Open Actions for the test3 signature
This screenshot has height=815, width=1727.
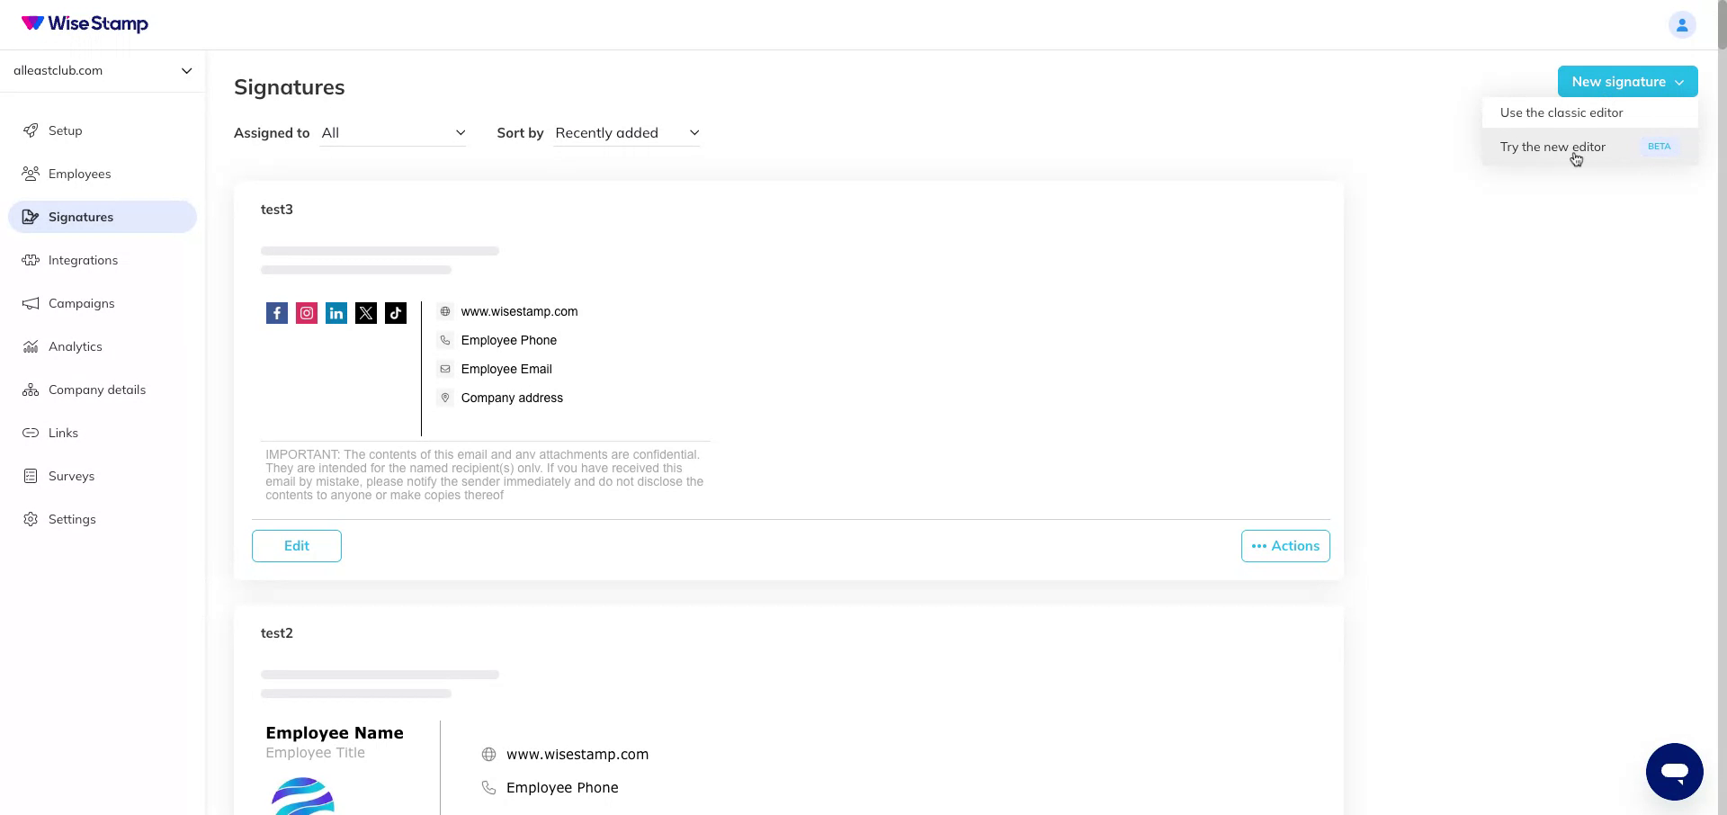[x=1284, y=546]
